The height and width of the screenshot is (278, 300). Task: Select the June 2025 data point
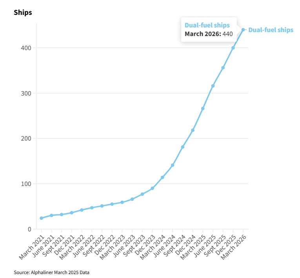(x=213, y=86)
